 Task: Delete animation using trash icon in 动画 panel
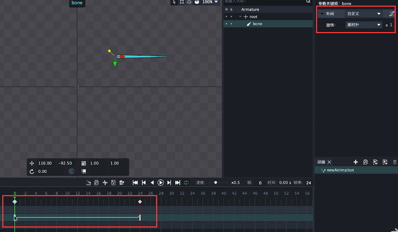tap(395, 162)
